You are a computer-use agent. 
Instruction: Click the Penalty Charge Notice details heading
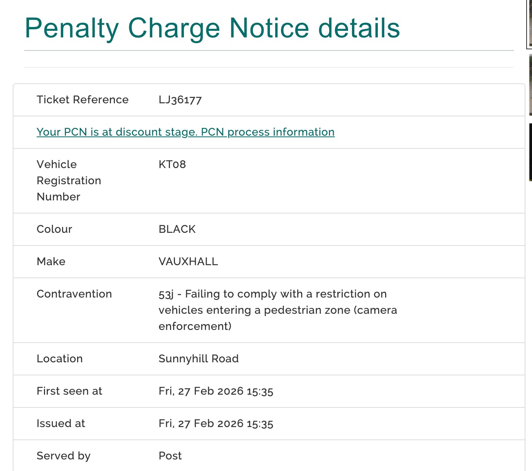pos(212,28)
